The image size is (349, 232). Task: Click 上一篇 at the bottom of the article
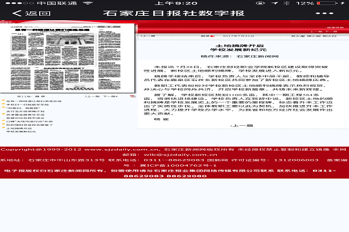click(242, 126)
